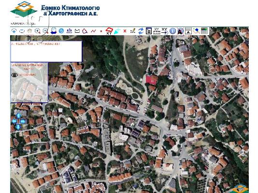Viewport: 258px width, 193px height.
Task: Pan the map up with arrow
Action: click(18, 116)
